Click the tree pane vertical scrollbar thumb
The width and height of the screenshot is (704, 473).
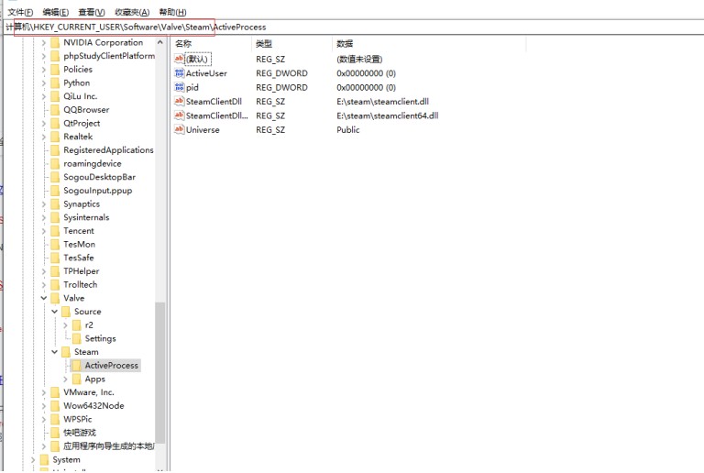point(160,372)
